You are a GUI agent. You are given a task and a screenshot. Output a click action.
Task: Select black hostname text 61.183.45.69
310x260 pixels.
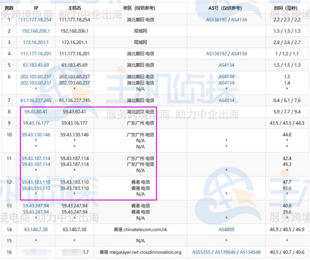point(74,65)
